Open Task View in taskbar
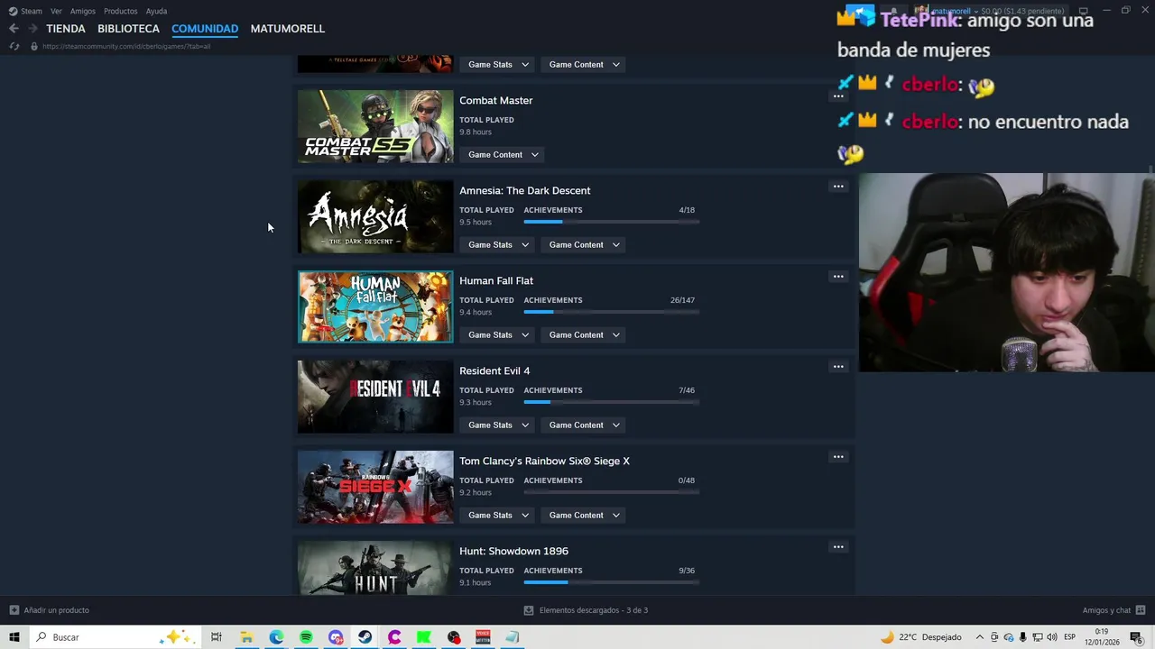Screen dimensions: 1155x649 click(x=217, y=637)
